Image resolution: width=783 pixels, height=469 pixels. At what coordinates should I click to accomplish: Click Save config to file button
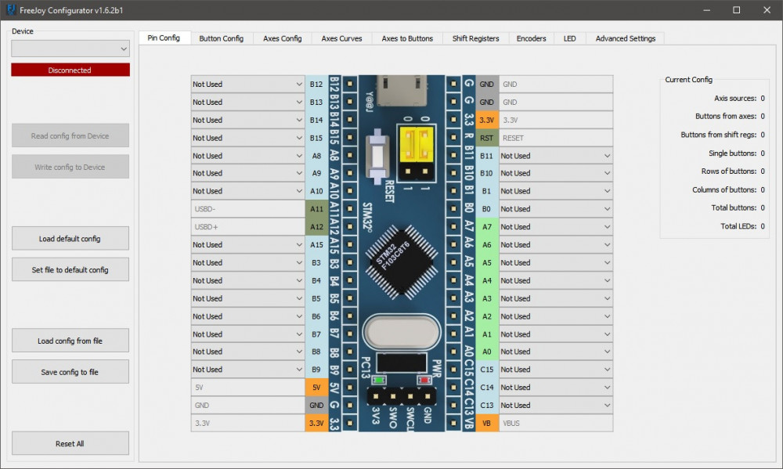(x=70, y=372)
